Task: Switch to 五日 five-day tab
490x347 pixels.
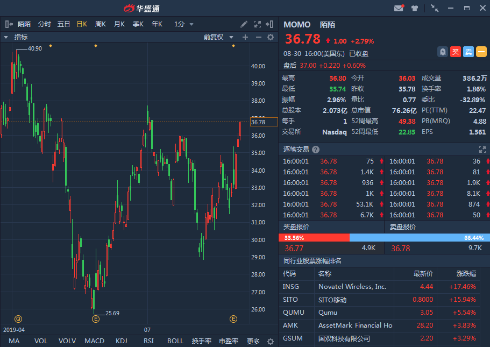Action: tap(63, 24)
